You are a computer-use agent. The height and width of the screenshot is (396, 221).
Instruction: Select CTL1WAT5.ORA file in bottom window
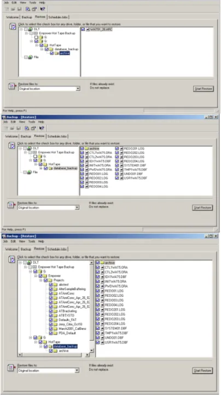coord(116,267)
